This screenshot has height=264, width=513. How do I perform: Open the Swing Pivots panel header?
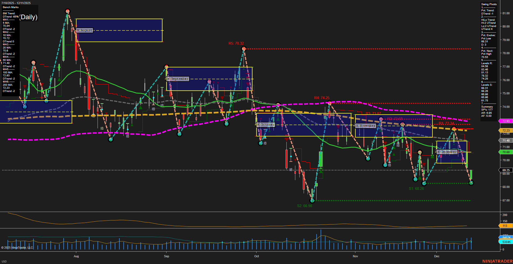(x=488, y=4)
